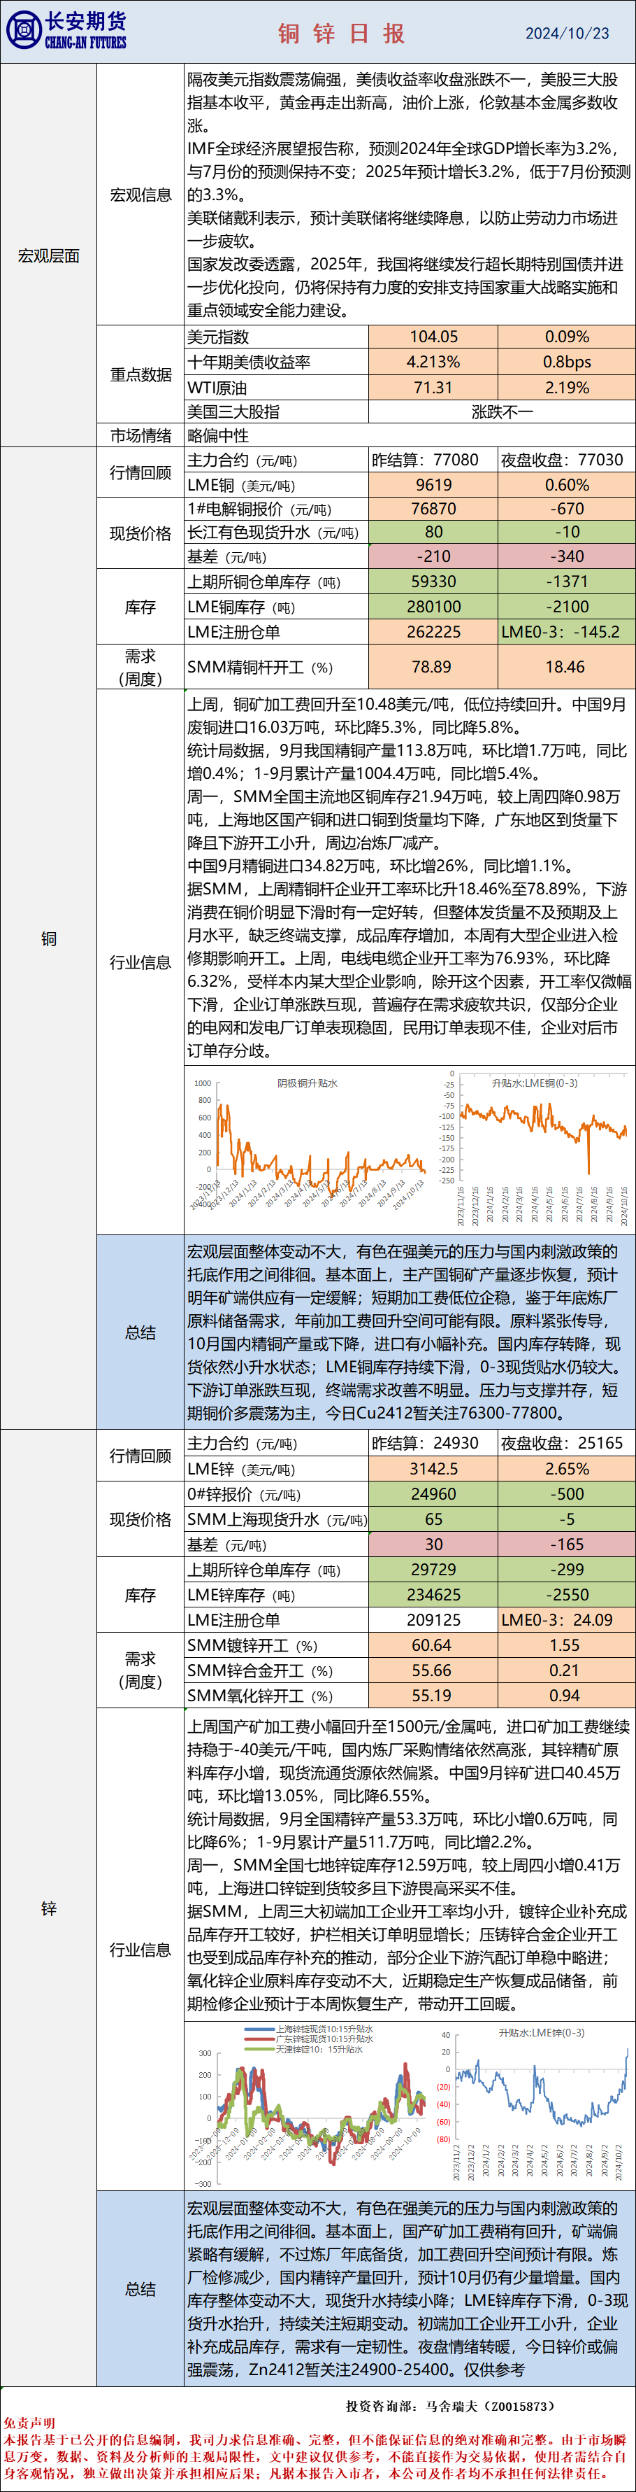Select copper night close 夜盘收盘：77030
Image resolution: width=636 pixels, height=2492 pixels.
pos(563,460)
